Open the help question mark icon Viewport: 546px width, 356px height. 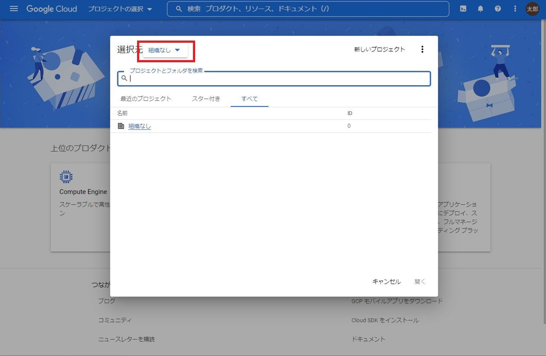(x=498, y=9)
